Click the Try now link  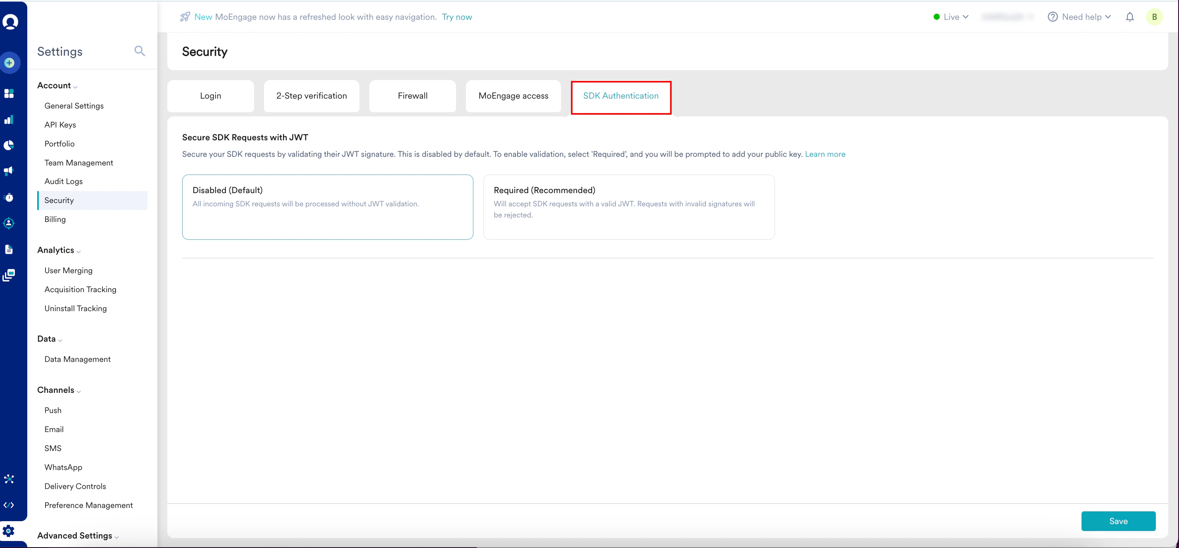point(456,17)
